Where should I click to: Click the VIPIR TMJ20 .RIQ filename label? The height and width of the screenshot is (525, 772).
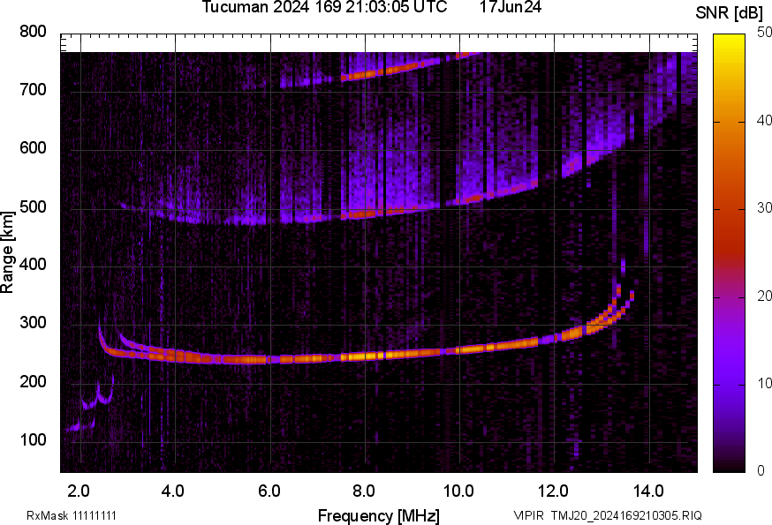tap(608, 515)
